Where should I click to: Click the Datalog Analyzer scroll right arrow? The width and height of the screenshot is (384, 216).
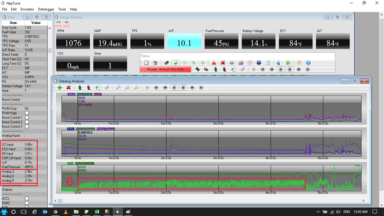click(x=363, y=201)
